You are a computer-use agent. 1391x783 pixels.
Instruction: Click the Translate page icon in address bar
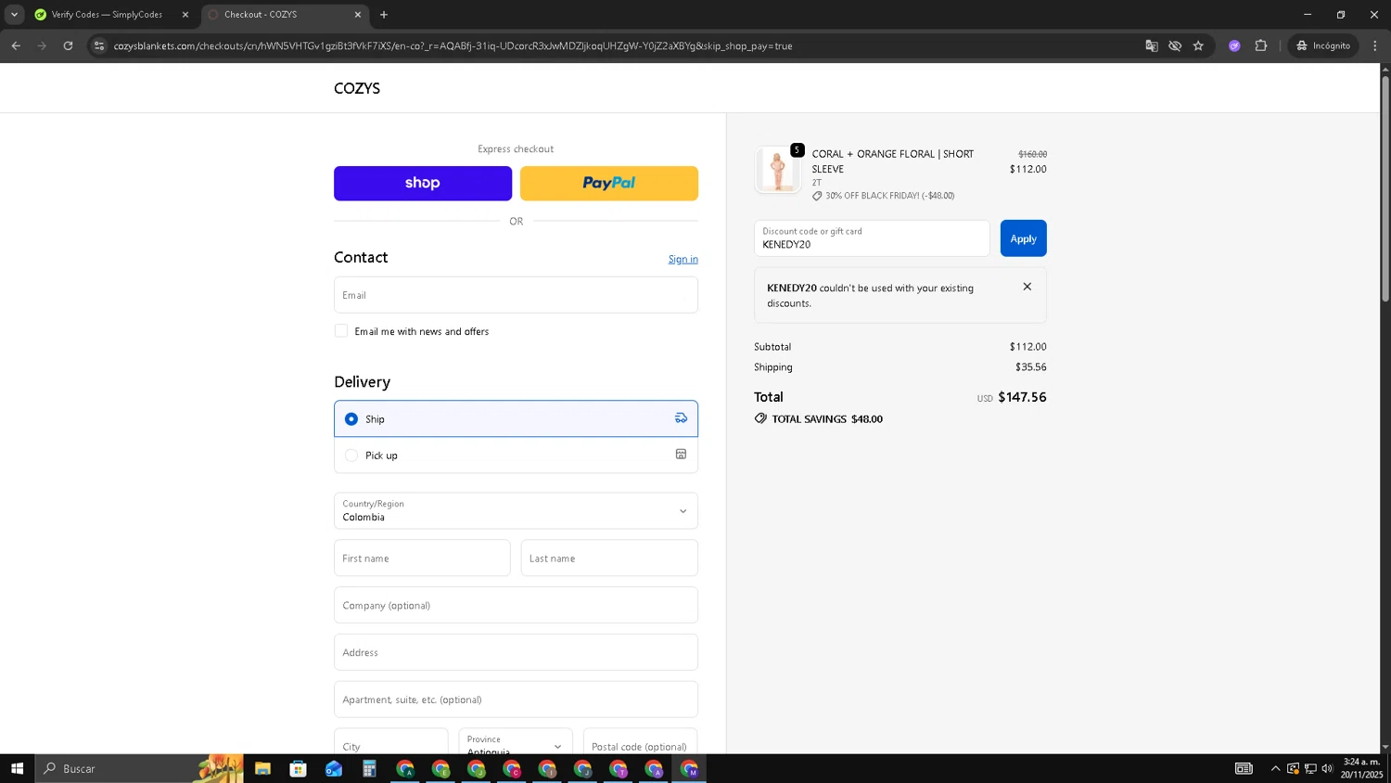tap(1152, 45)
